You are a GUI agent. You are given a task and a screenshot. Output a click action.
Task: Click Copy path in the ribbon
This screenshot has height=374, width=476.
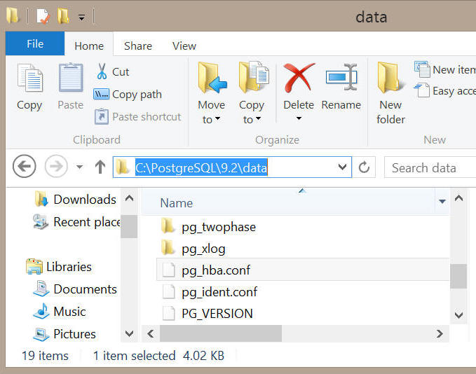point(128,95)
